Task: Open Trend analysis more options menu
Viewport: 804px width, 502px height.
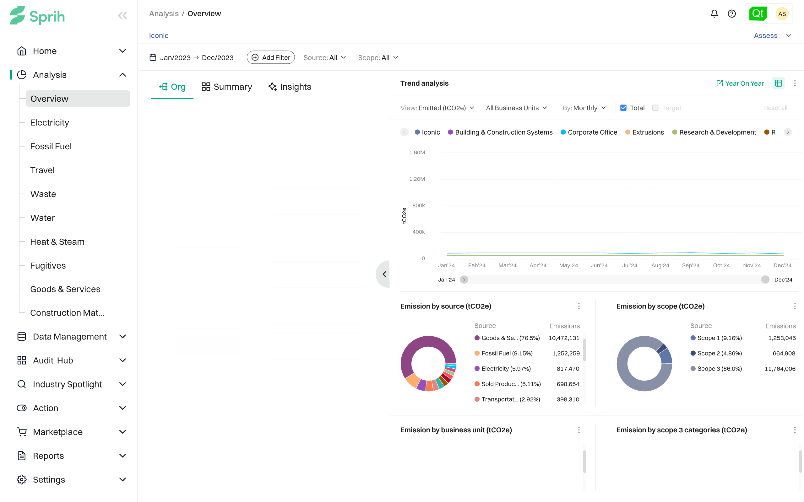Action: 795,83
